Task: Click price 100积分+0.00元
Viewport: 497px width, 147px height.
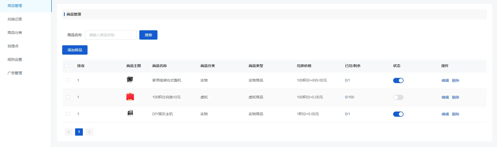Action: point(310,97)
